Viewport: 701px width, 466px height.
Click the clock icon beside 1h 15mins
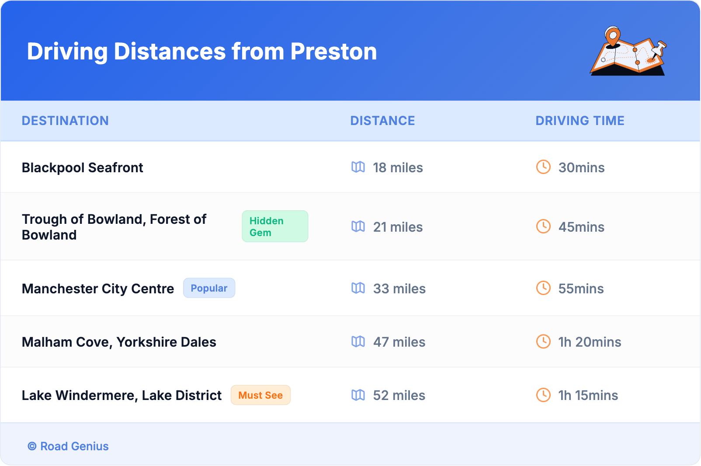tap(543, 395)
